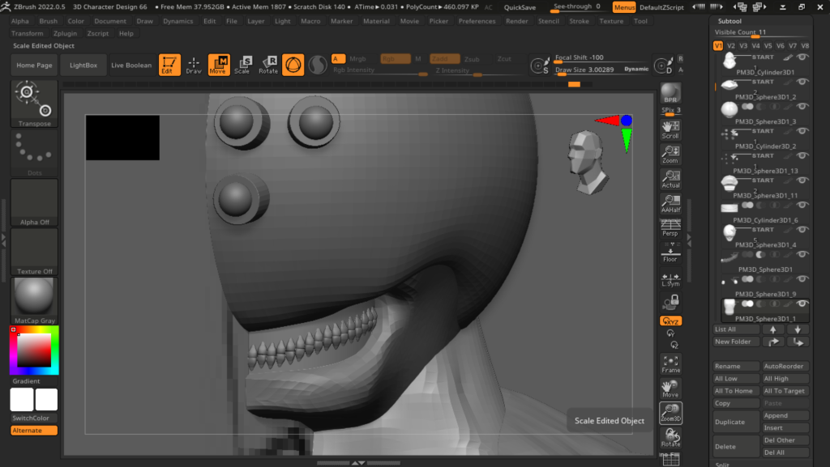The image size is (830, 467).
Task: Click the Actual size icon
Action: 670,179
